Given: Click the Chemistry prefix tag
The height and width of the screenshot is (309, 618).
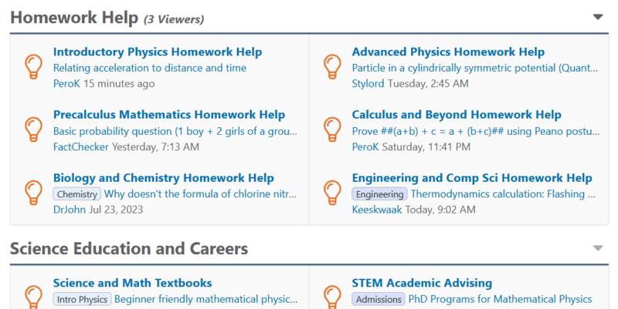Looking at the screenshot, I should coord(77,194).
